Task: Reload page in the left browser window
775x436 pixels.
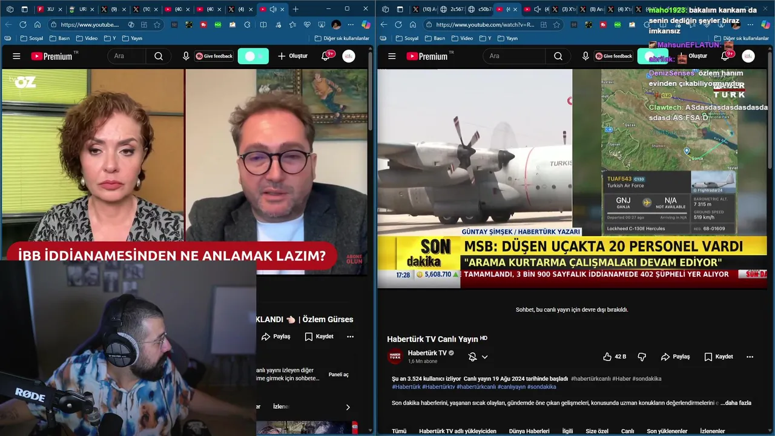Action: tap(23, 25)
